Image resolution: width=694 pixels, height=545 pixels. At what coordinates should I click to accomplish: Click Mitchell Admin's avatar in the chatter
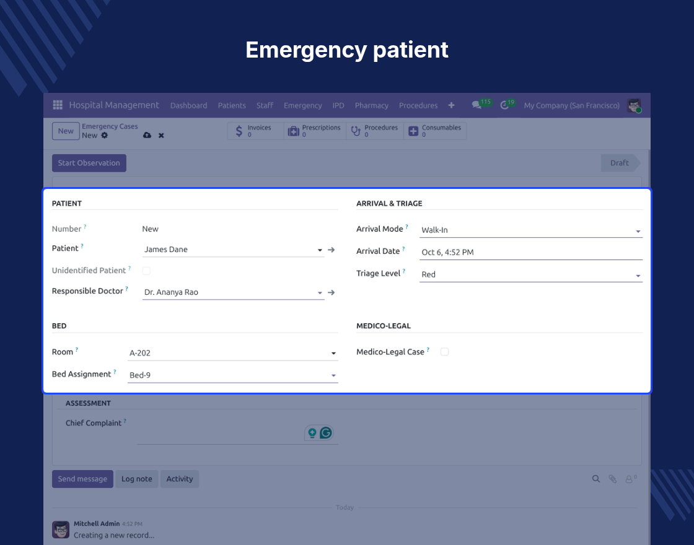(x=61, y=529)
